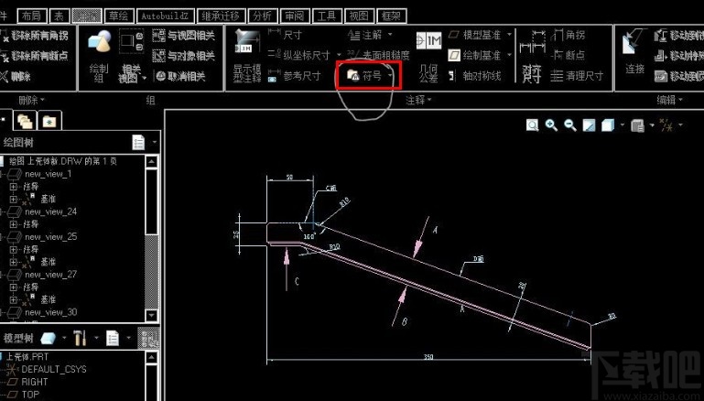704x401 pixels.
Task: Expand 注释 under new_view_1
Action: pos(14,187)
